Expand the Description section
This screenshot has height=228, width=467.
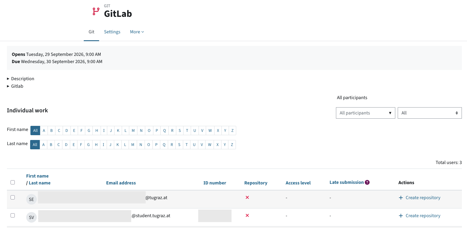(x=20, y=79)
